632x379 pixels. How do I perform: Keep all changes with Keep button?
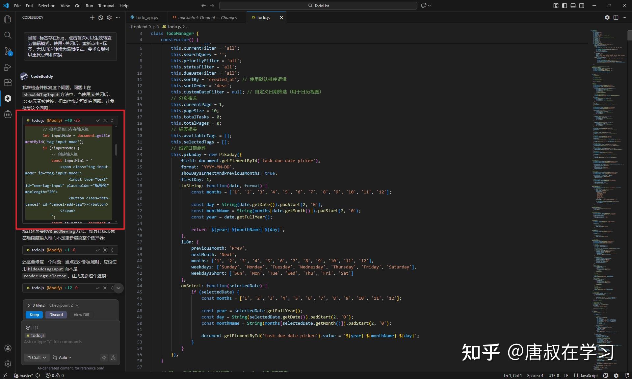click(x=34, y=315)
